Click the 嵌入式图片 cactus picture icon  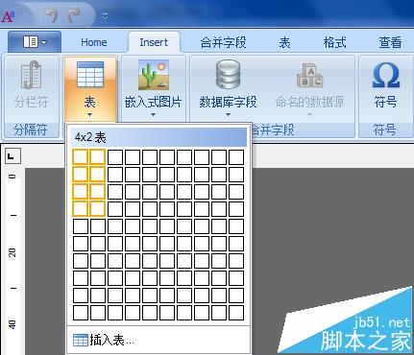tap(154, 75)
